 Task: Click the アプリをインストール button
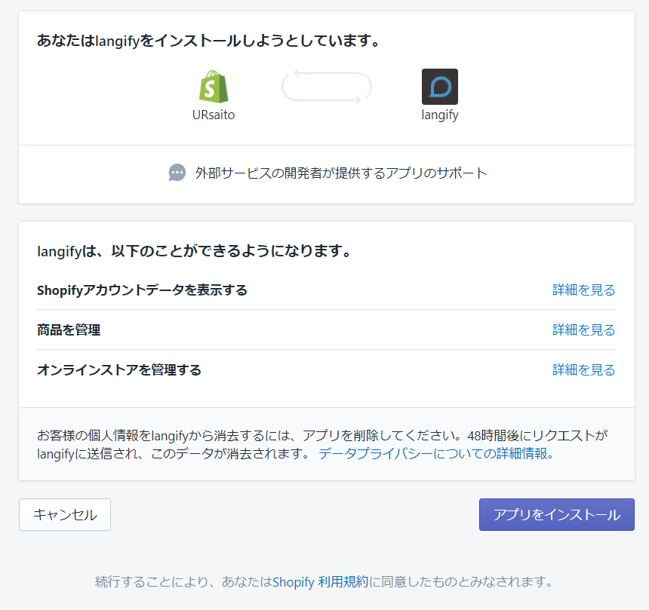557,514
